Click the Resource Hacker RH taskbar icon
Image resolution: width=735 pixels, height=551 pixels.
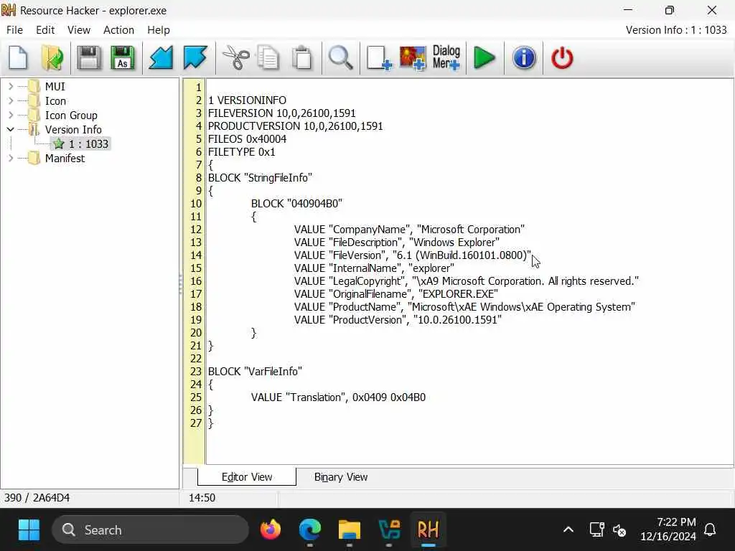coord(428,530)
